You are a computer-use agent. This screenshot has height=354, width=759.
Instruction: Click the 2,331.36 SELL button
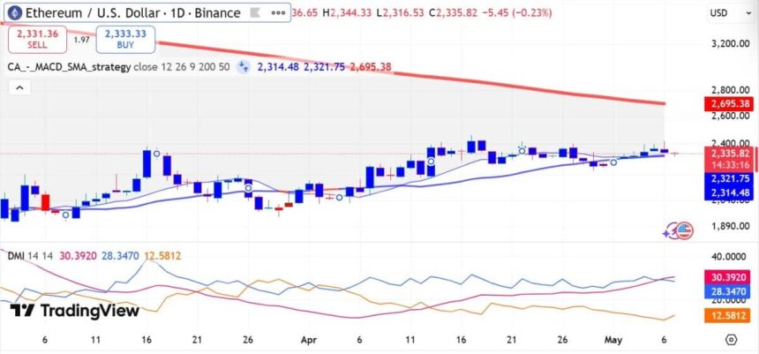(x=37, y=39)
